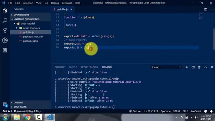The width and height of the screenshot is (215, 121).
Task: Split the editor to the right
Action: [206, 9]
